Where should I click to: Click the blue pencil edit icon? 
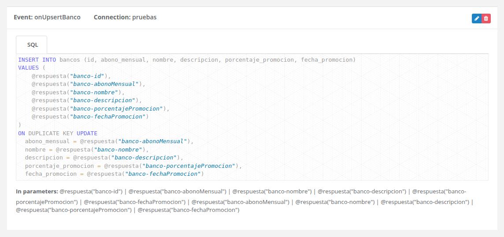click(477, 19)
